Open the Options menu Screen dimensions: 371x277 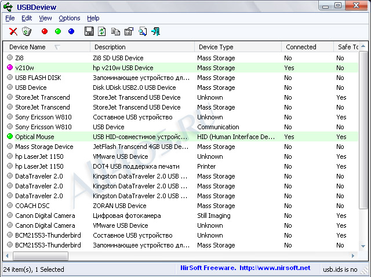(x=70, y=18)
